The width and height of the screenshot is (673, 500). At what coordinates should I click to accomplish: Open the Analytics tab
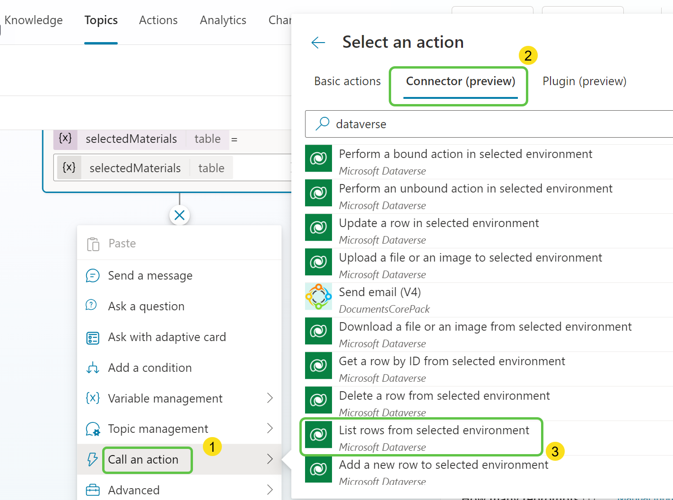pos(223,20)
